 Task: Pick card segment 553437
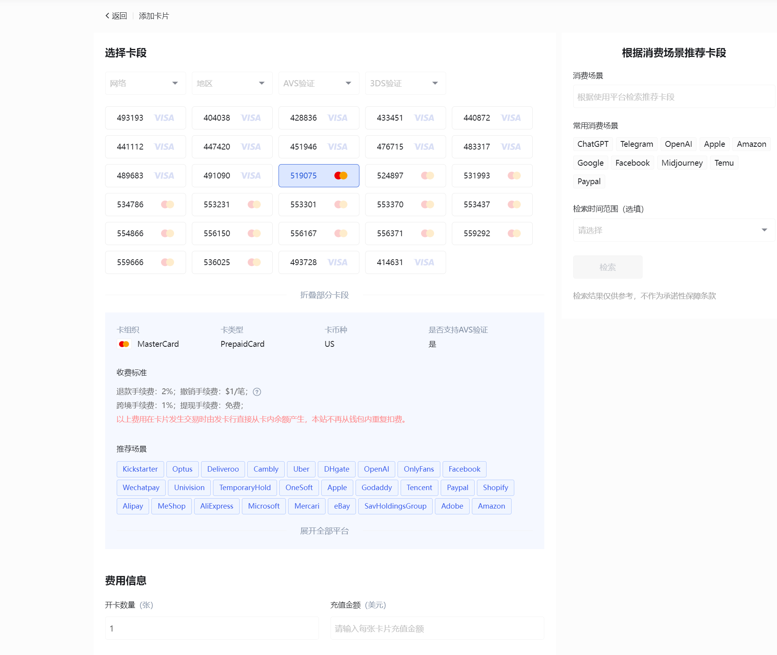coord(492,205)
